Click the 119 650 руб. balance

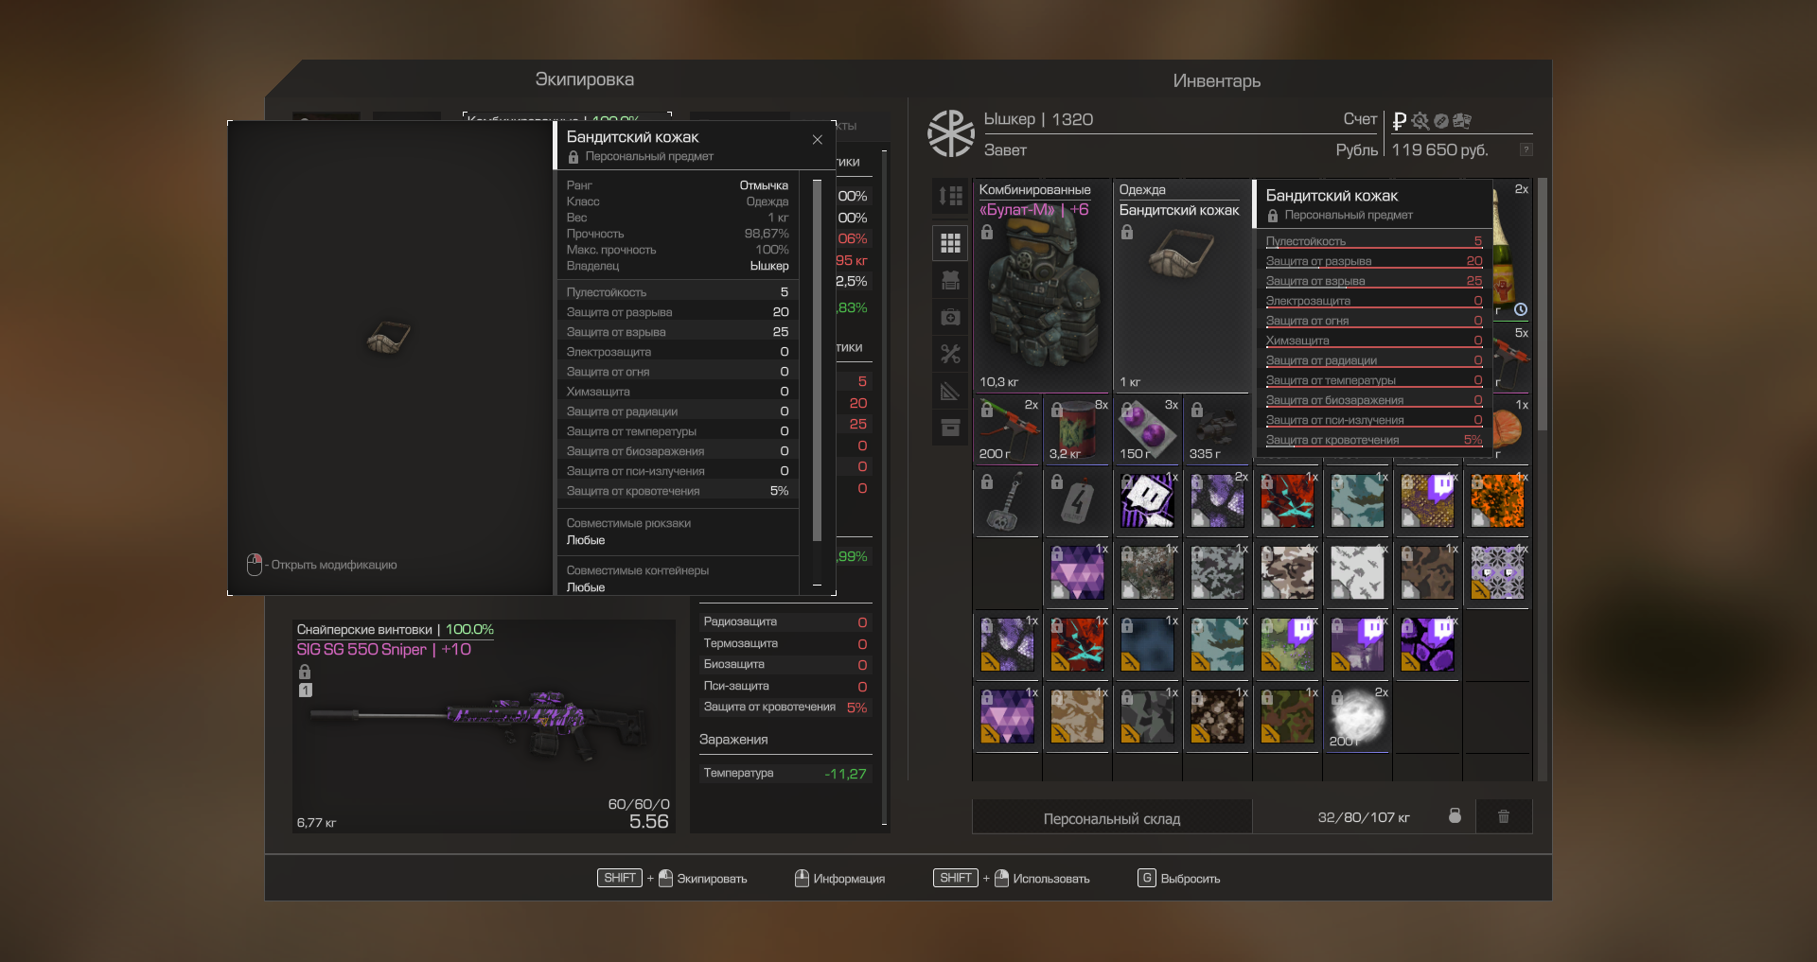click(1439, 149)
